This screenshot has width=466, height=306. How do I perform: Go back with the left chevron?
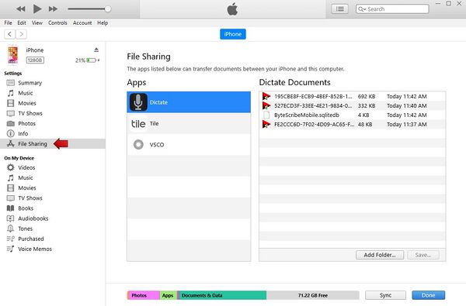click(x=10, y=34)
